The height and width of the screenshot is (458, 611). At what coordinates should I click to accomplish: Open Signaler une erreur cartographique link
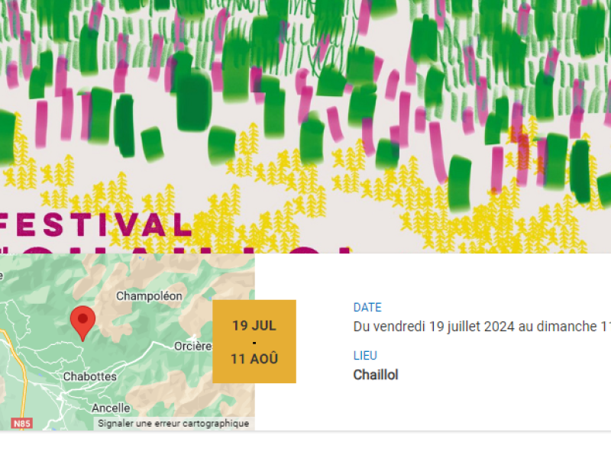(x=173, y=424)
